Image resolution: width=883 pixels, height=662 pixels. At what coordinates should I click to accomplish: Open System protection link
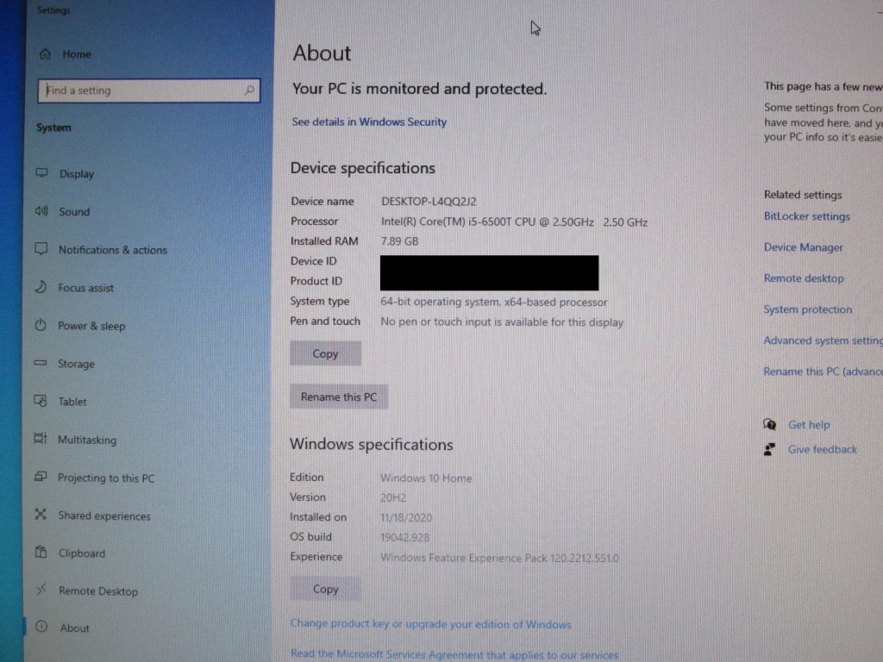(x=807, y=309)
